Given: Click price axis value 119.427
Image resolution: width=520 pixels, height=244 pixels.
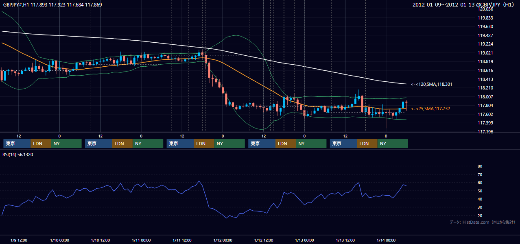Looking at the screenshot, I should 485,35.
